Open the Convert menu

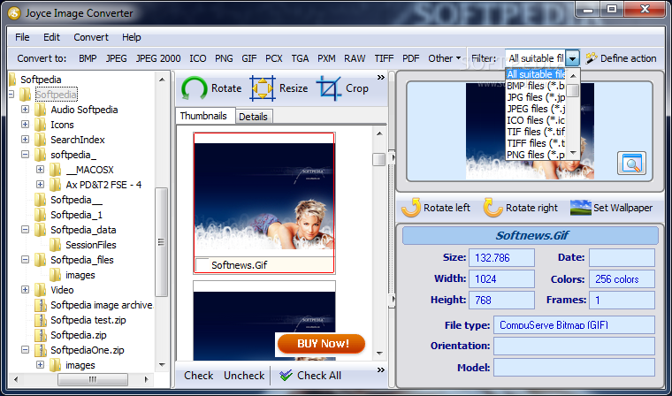[91, 37]
